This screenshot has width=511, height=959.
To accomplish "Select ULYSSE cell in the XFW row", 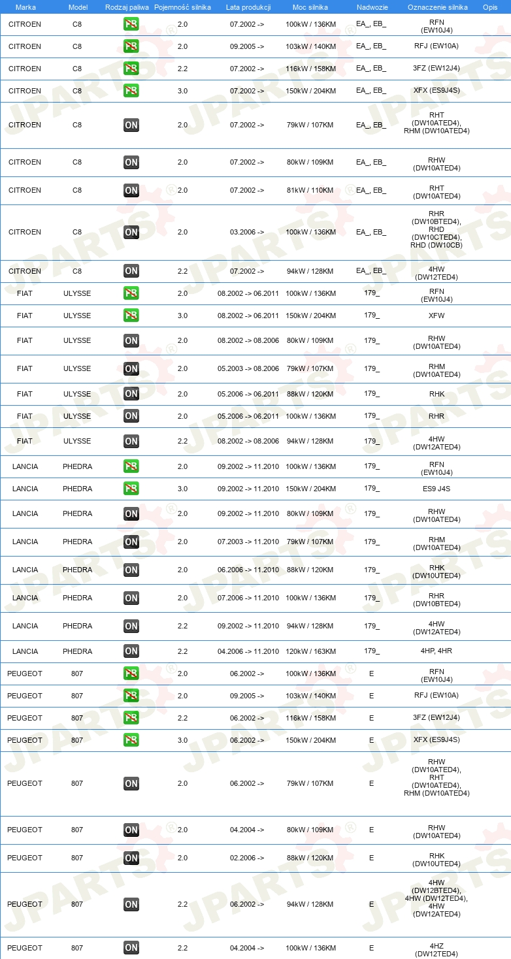I will click(78, 316).
